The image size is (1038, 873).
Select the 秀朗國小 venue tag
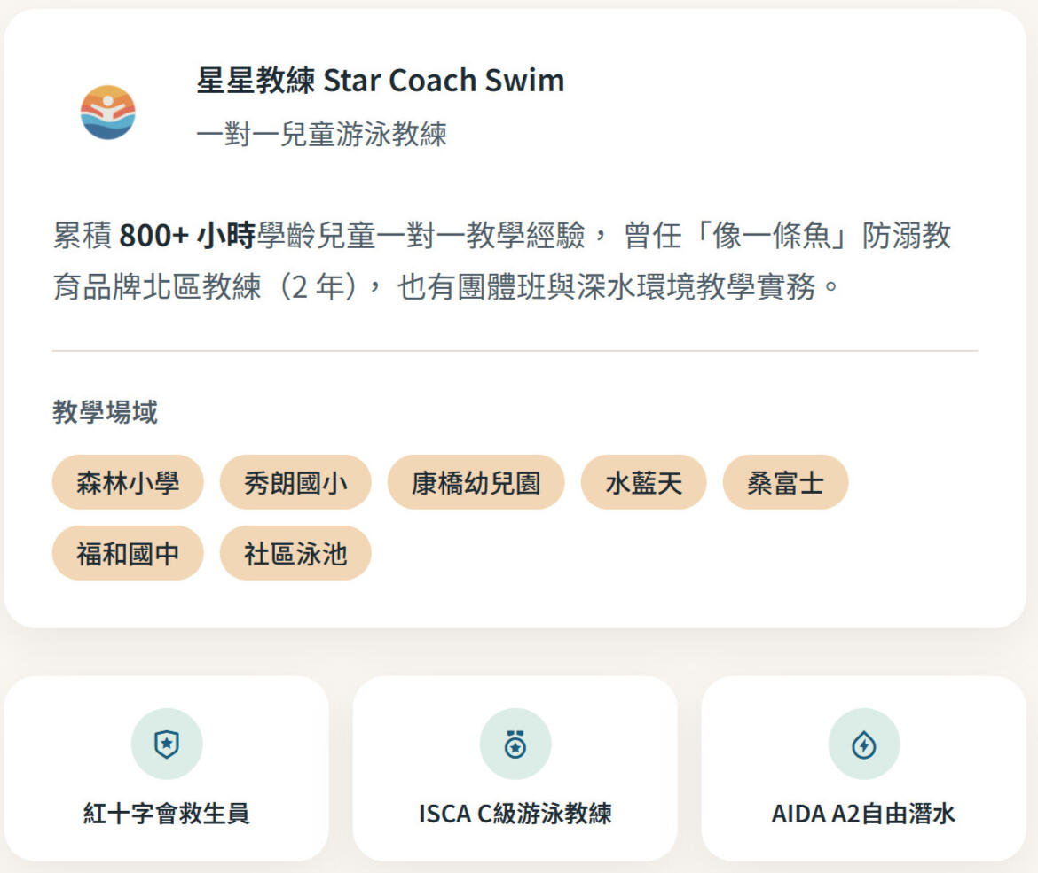pyautogui.click(x=295, y=483)
